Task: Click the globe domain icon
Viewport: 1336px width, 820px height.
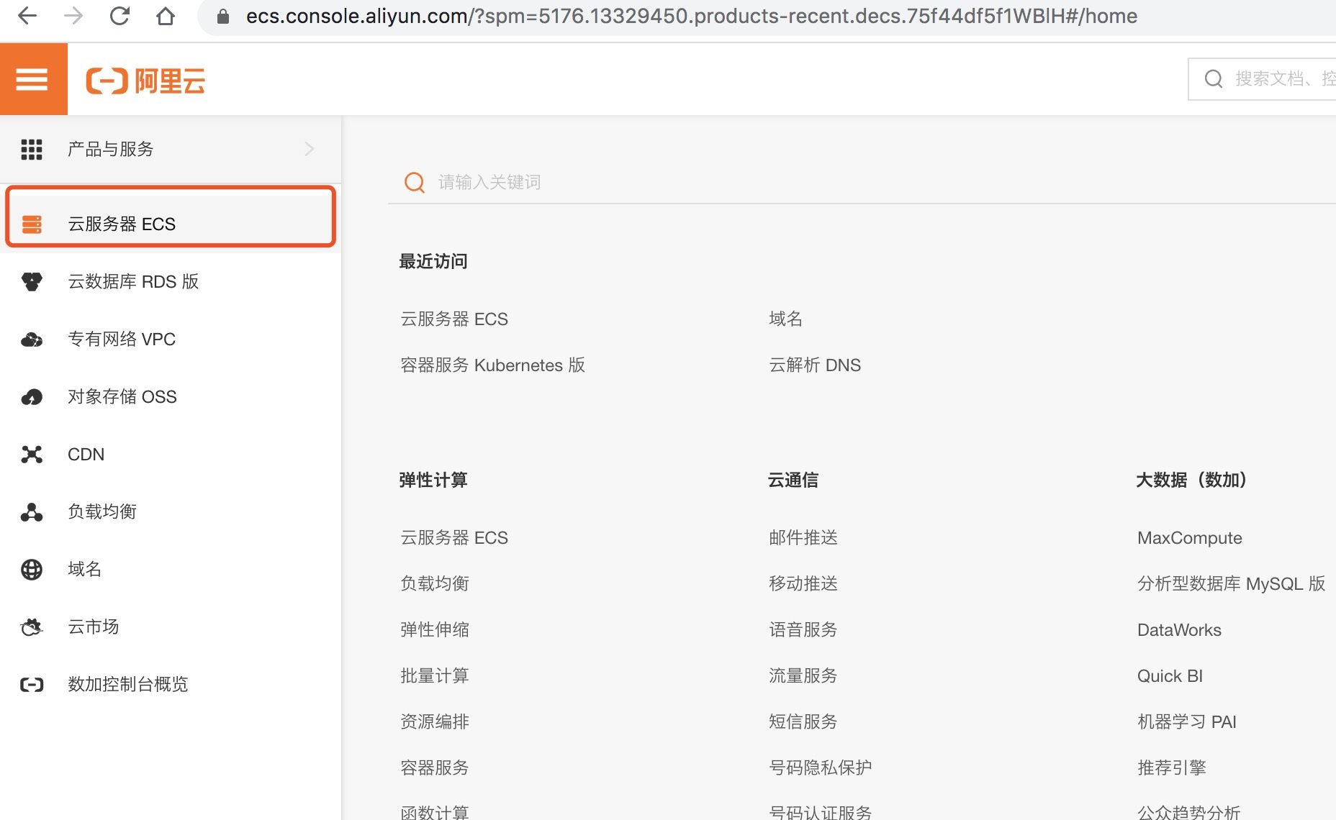Action: point(32,570)
